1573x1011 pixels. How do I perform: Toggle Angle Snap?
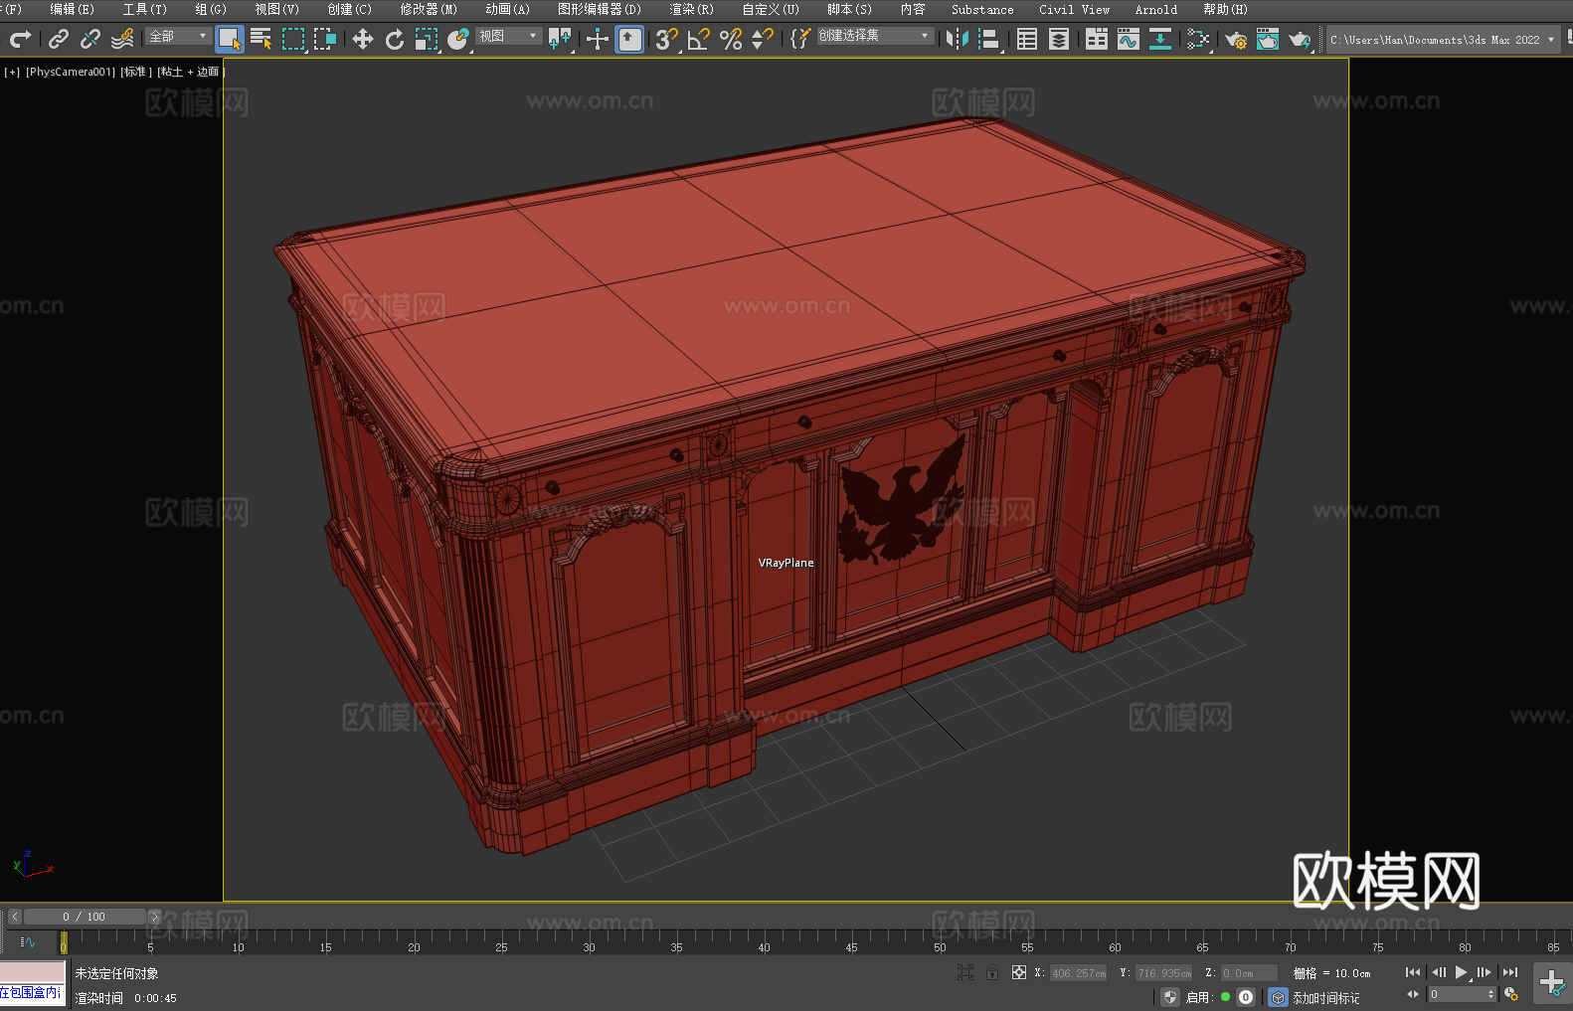coord(699,39)
